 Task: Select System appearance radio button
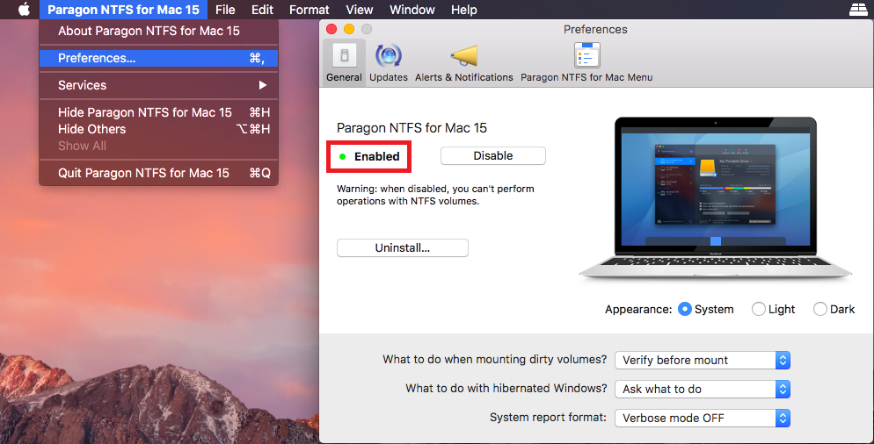click(684, 309)
